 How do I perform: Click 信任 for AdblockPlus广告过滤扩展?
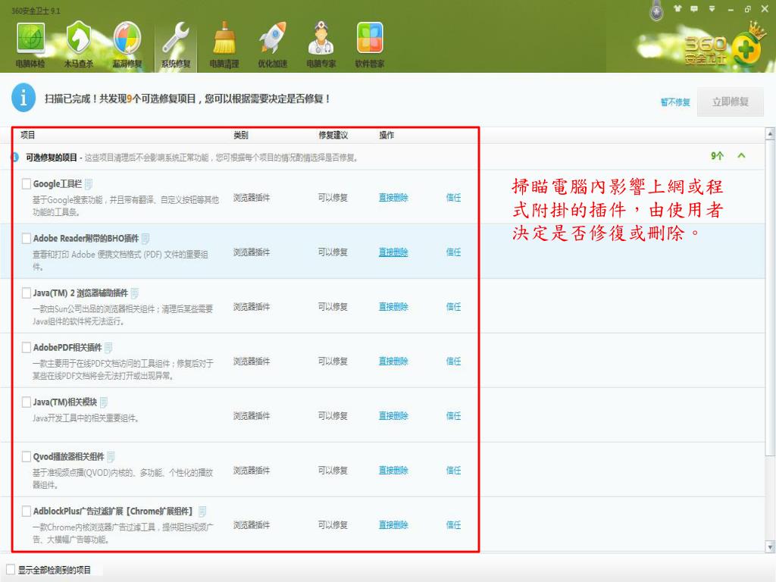[x=453, y=524]
